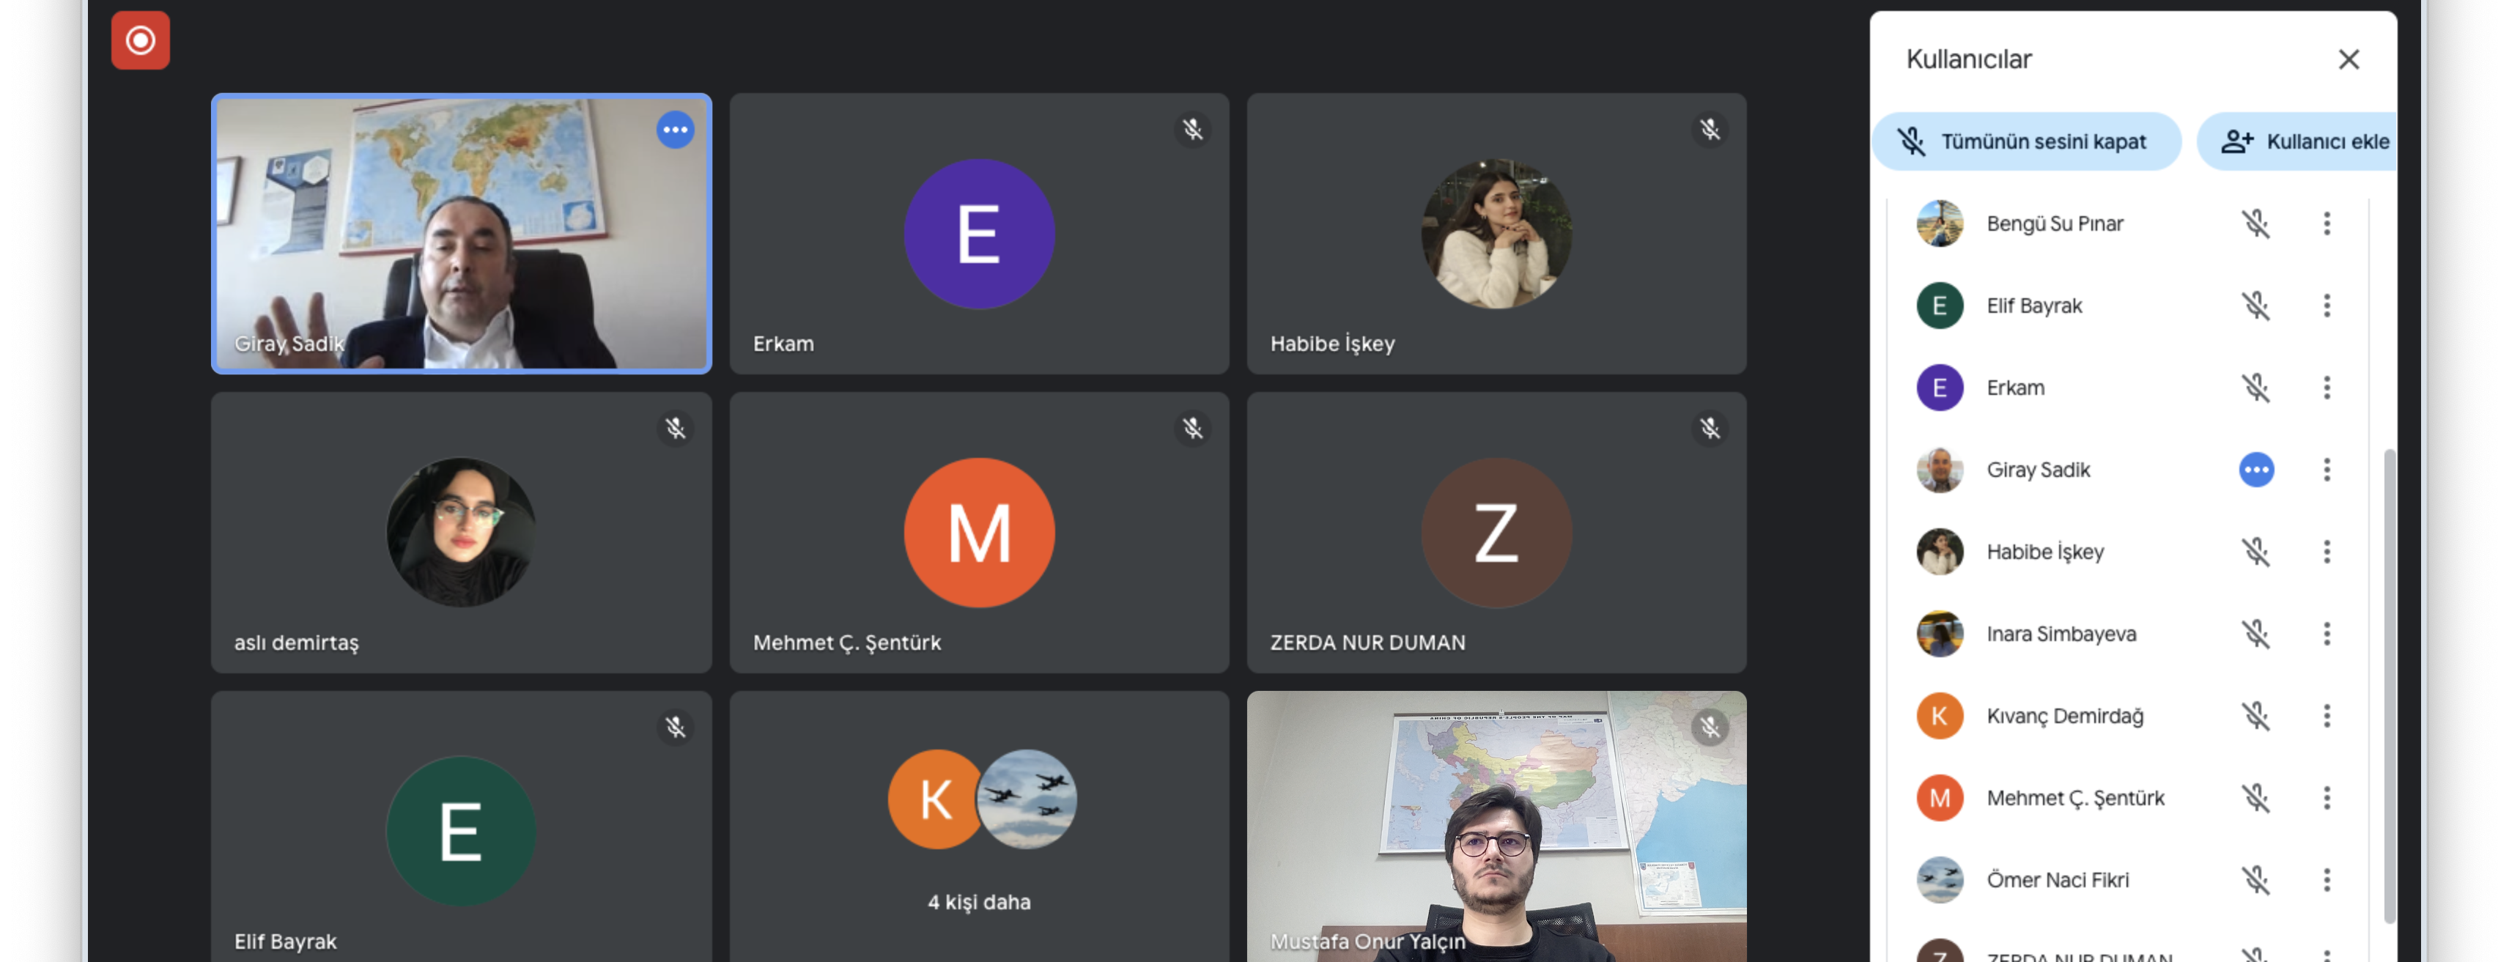Click muted mic icon on ZERDA NUR DUMAN tile
Screen dimensions: 2509x962
(1710, 429)
